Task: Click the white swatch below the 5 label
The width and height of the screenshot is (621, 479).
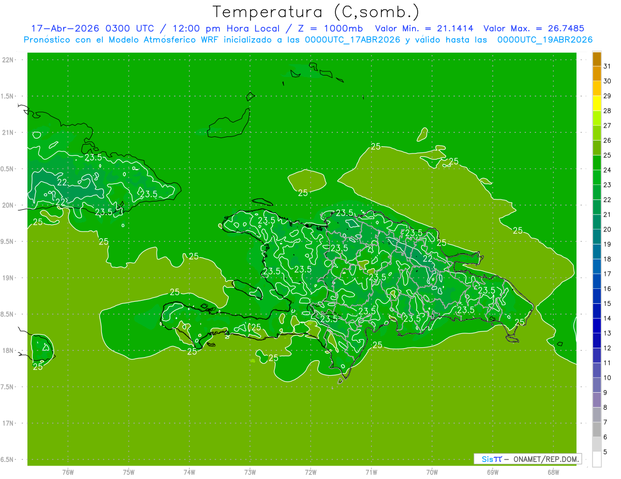Action: (597, 459)
